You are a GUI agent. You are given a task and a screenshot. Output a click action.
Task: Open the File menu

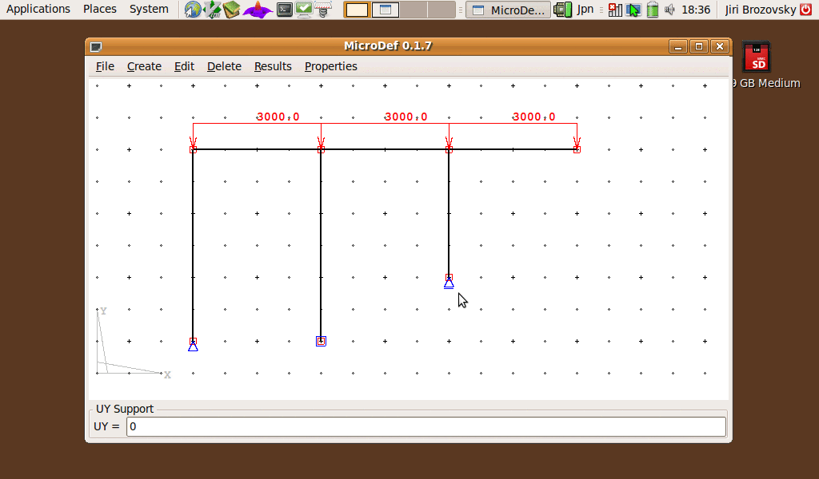pos(105,66)
